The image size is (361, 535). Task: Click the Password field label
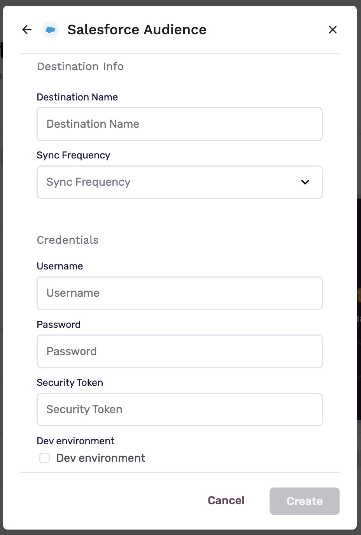coord(59,325)
